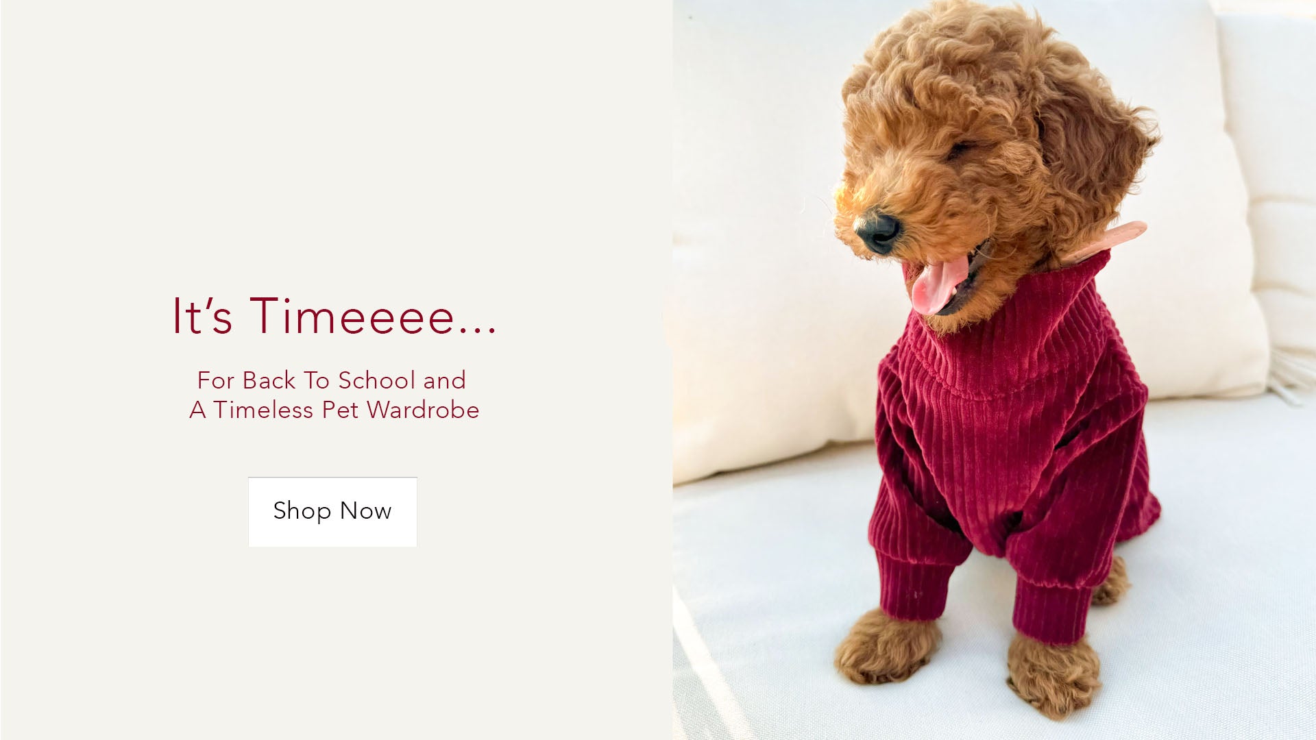Screen dimensions: 1316x740
Task: Click the puppy's back paw behind the sweater
Action: coord(1110,582)
